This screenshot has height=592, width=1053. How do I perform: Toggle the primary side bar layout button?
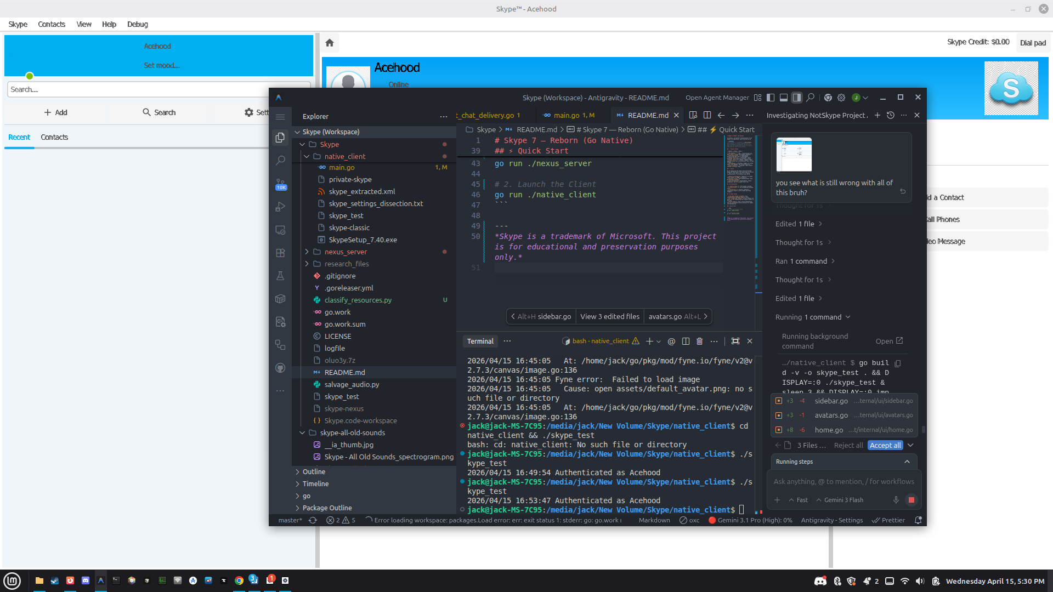[x=771, y=98]
